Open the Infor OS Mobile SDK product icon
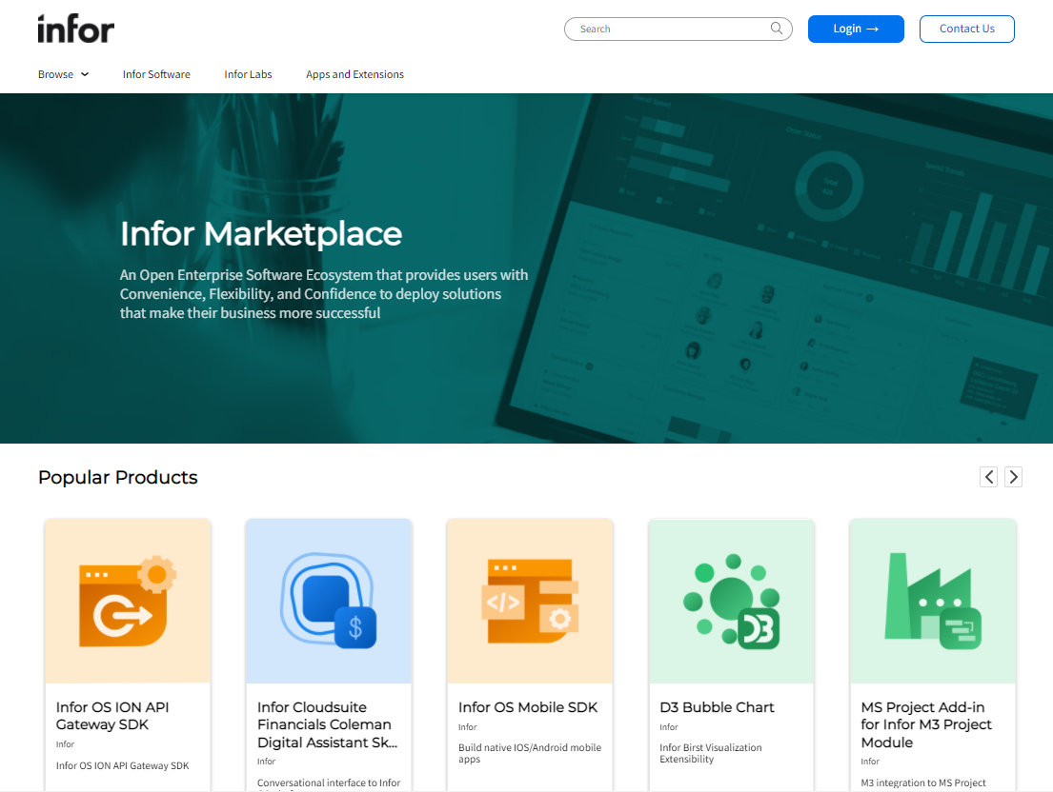 (530, 601)
